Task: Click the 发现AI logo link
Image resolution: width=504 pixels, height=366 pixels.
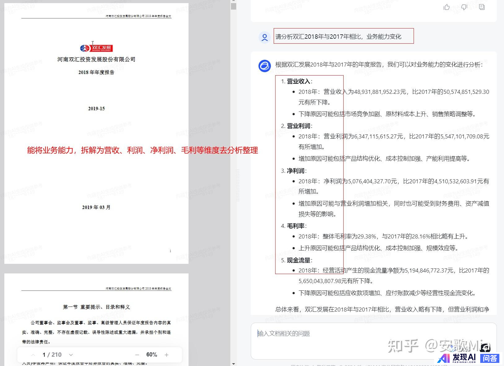Action: [458, 358]
